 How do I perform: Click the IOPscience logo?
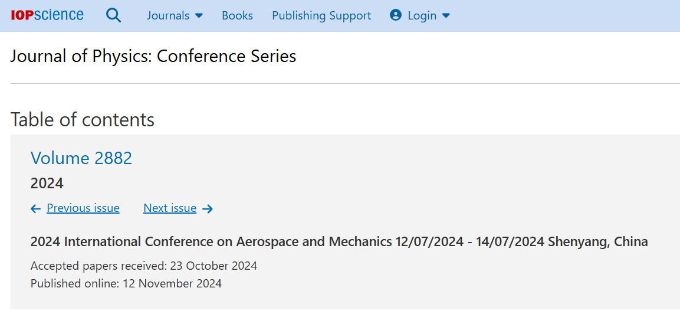(x=47, y=15)
